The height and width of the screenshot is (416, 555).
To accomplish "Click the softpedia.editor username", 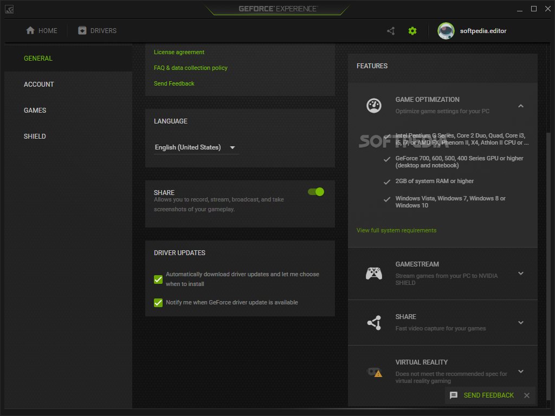I will coord(483,31).
